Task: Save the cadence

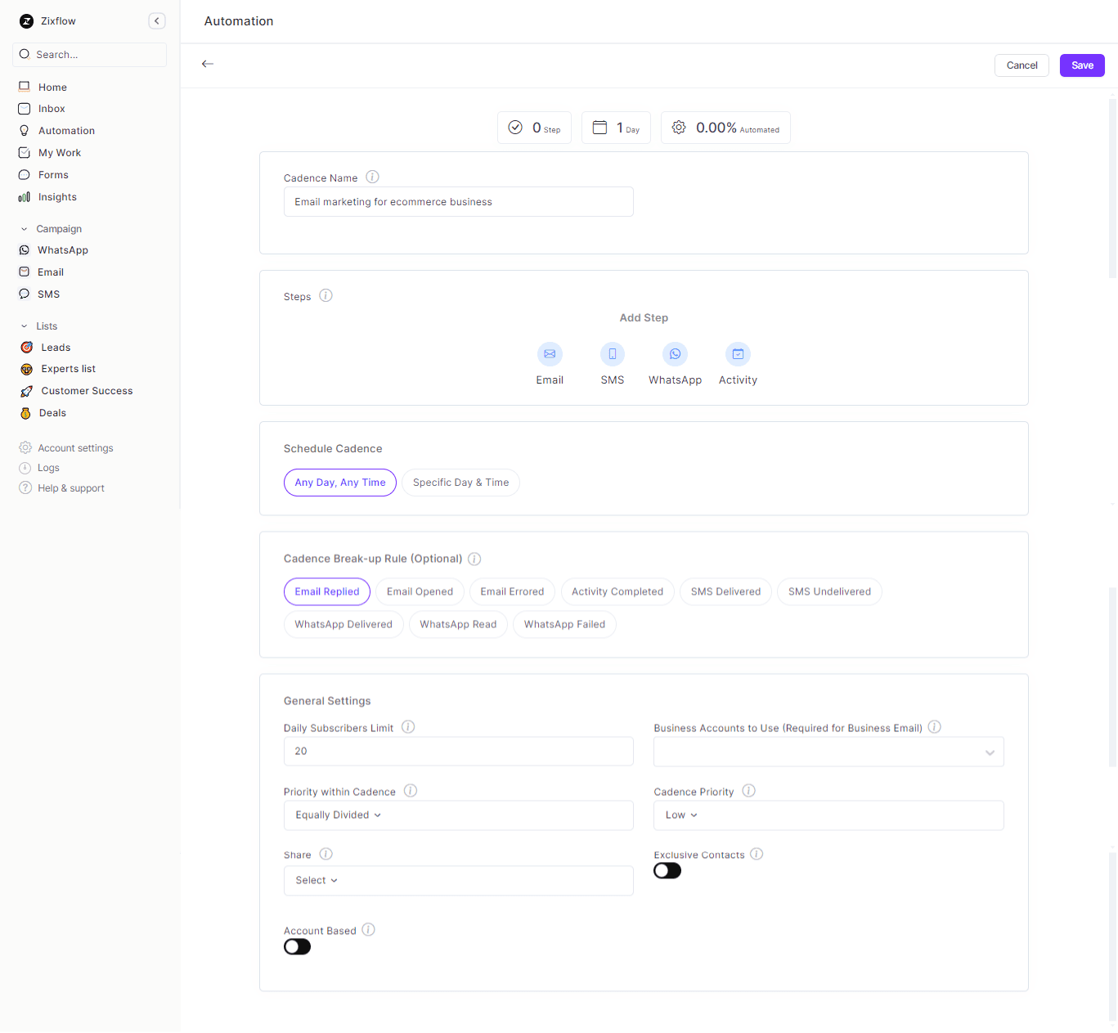Action: point(1081,65)
